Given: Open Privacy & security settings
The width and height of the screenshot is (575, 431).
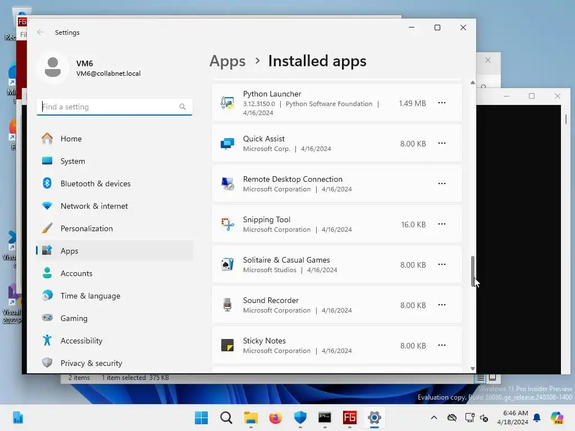Looking at the screenshot, I should (x=115, y=363).
